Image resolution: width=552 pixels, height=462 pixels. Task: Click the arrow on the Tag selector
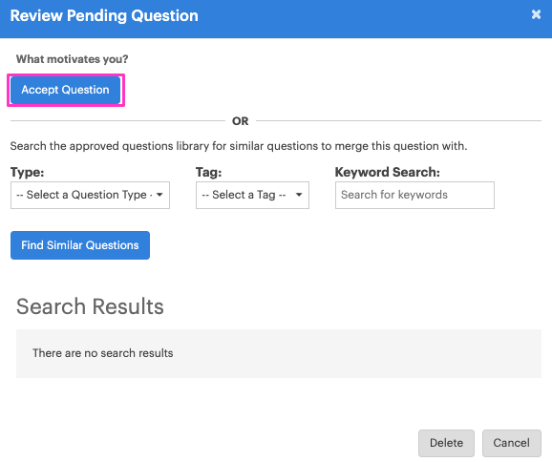(x=299, y=195)
